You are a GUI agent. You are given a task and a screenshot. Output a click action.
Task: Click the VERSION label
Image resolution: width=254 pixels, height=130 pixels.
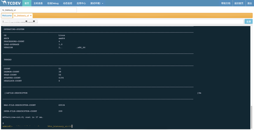coord(8,47)
